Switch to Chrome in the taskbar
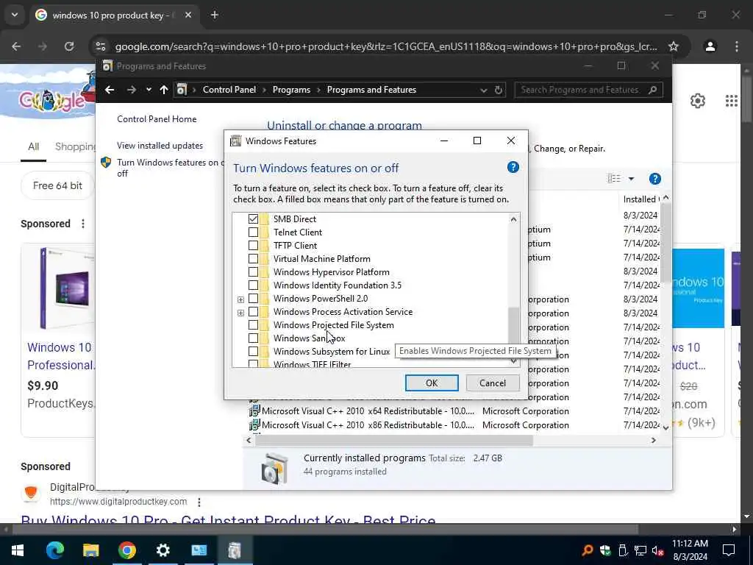 coord(126,550)
